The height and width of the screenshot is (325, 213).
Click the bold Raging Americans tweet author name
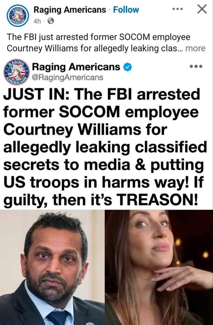[76, 67]
